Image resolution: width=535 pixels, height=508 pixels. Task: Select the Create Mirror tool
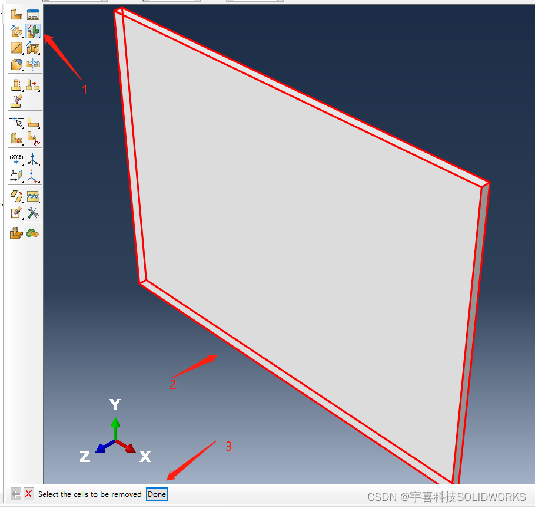[33, 64]
